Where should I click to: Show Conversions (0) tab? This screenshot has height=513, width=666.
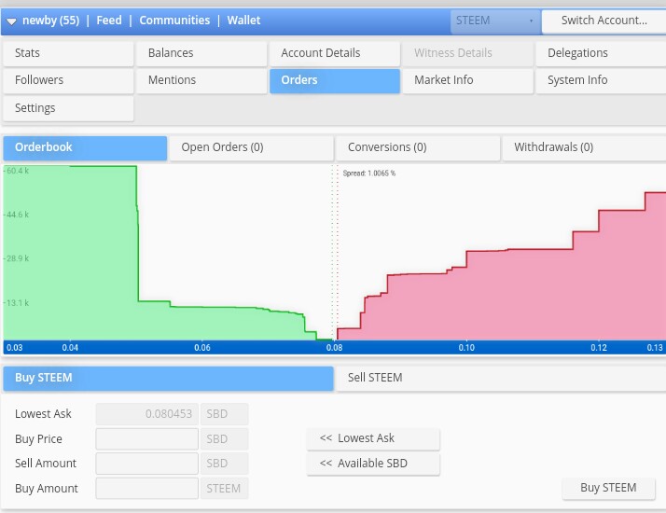[418, 147]
